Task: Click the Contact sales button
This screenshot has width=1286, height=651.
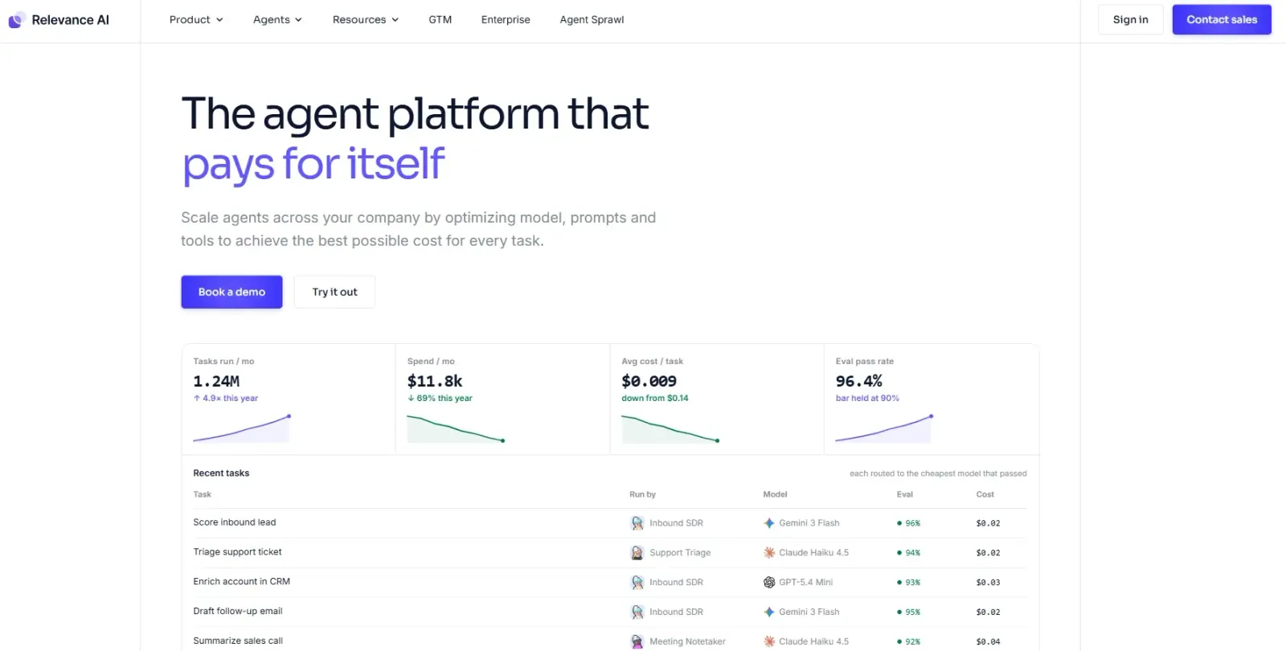Action: [x=1222, y=20]
